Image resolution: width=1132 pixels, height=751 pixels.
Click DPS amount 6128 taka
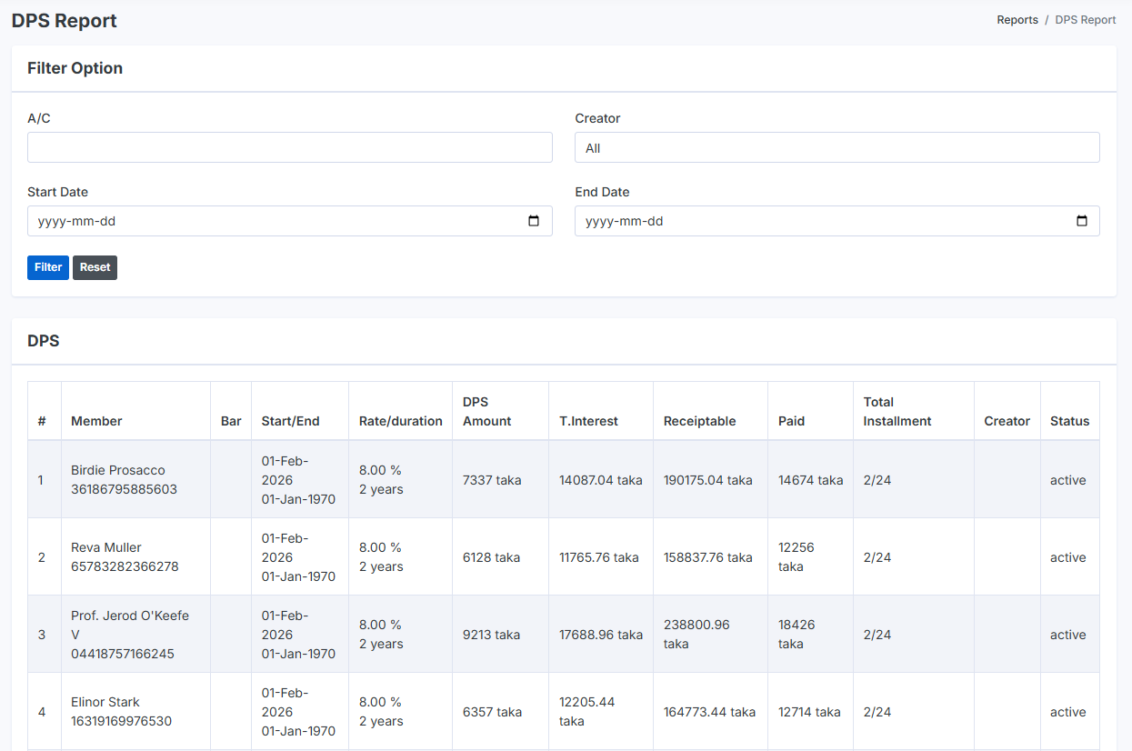491,557
